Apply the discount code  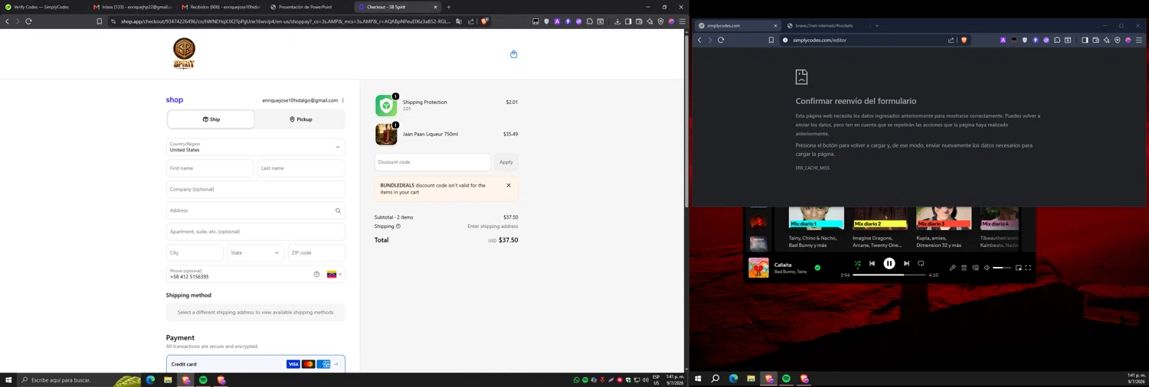click(506, 162)
